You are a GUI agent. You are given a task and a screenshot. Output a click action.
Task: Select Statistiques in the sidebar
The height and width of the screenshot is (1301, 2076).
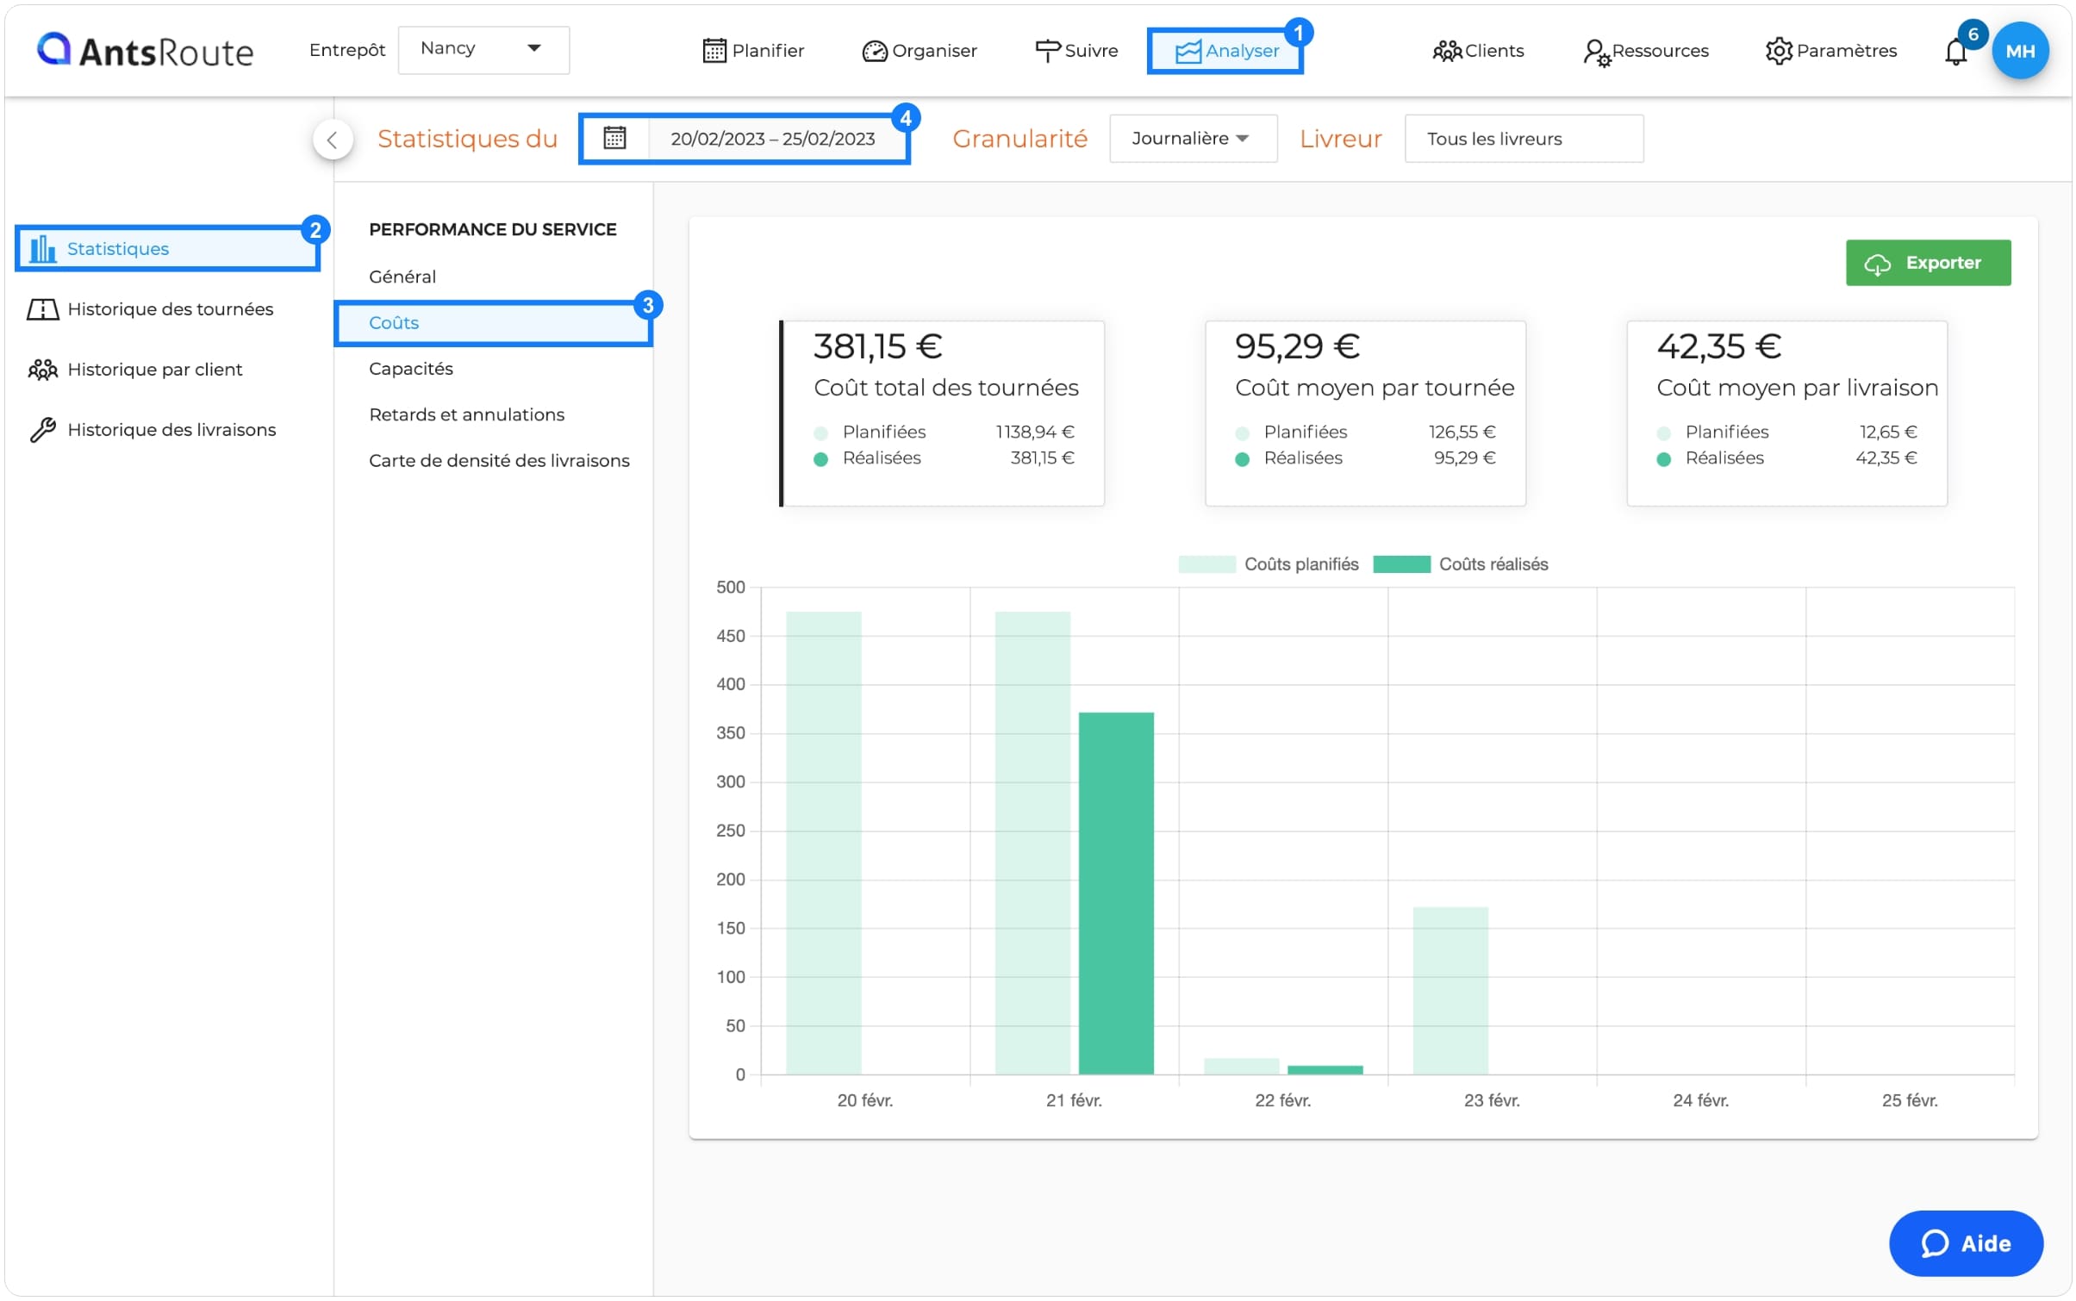tap(167, 249)
